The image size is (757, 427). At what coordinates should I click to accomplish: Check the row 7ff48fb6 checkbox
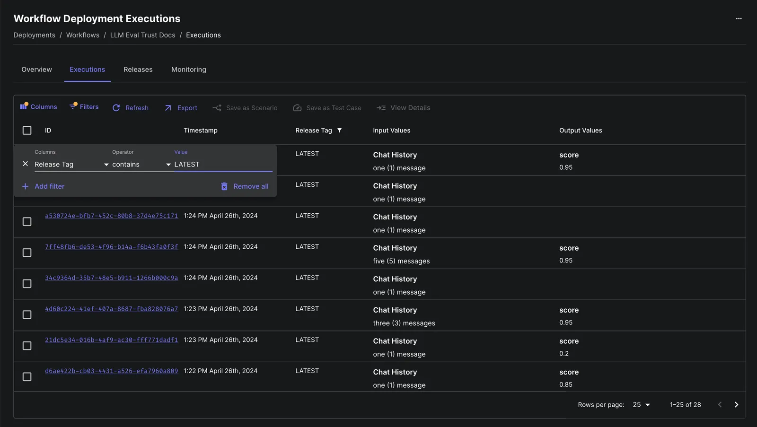coord(27,253)
